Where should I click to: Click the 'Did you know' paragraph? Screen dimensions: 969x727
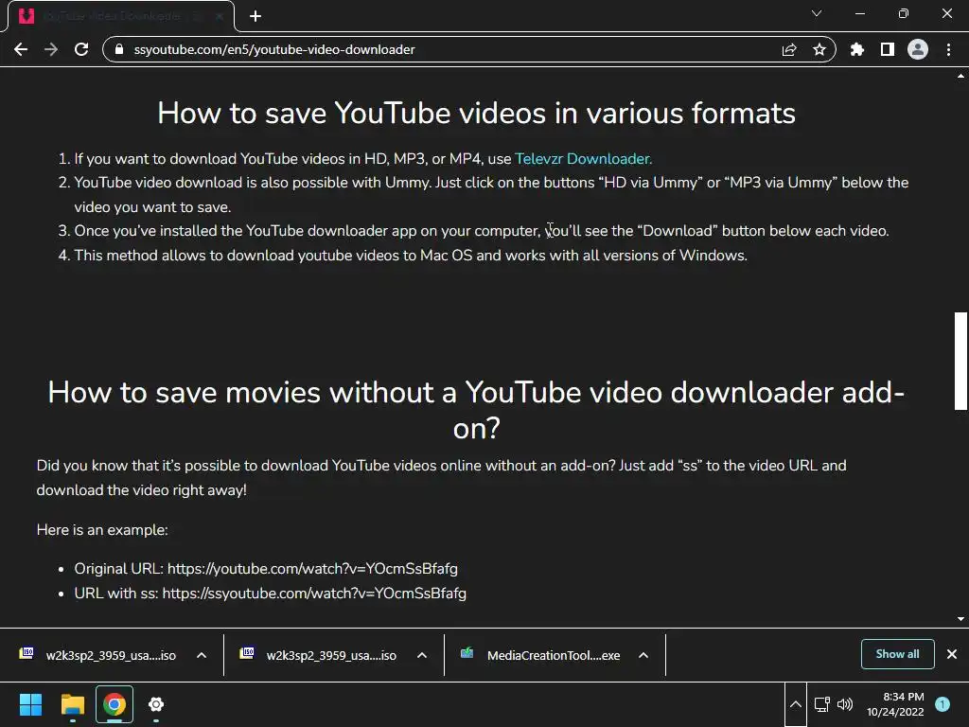(x=441, y=478)
